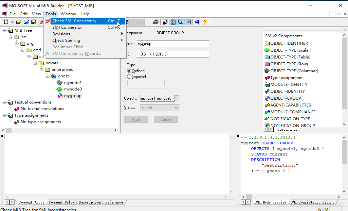Open the Status dropdown
Image resolution: width=348 pixels, height=211 pixels.
tap(159, 107)
